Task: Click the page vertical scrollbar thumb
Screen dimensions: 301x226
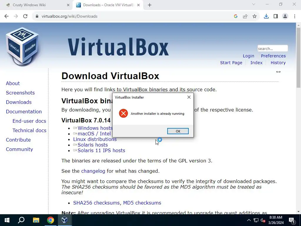Action: [299, 58]
